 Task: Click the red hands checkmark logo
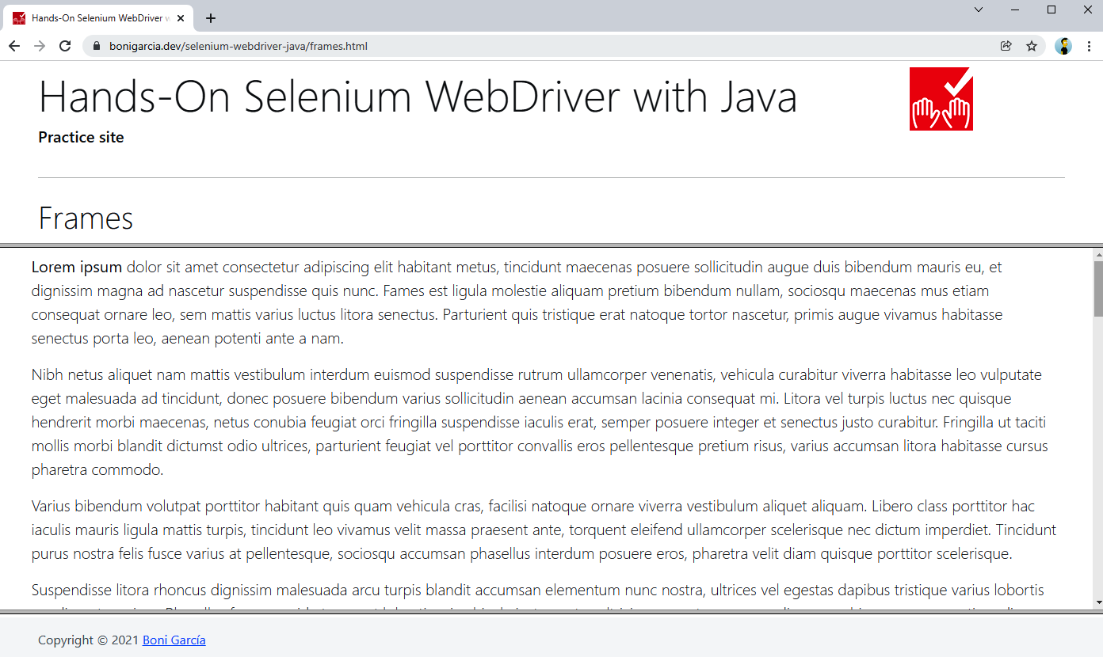tap(941, 99)
